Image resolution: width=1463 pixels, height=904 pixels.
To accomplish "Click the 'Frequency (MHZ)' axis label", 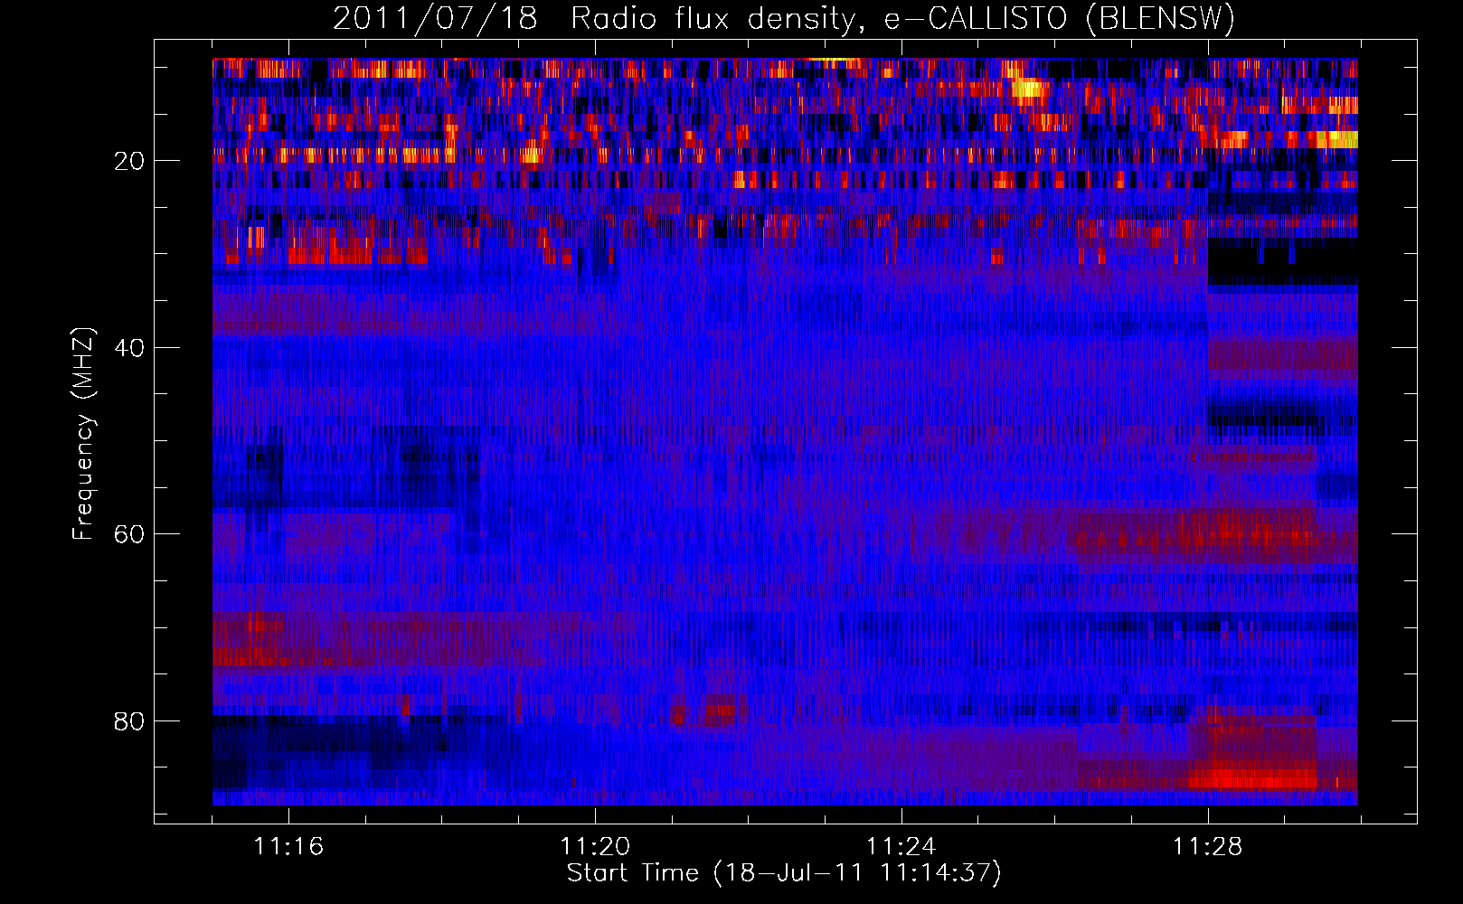I will point(83,435).
